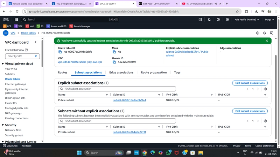Open the vpc-0d5467e83fec2fcbe my-aws-vpc link

(x=80, y=62)
